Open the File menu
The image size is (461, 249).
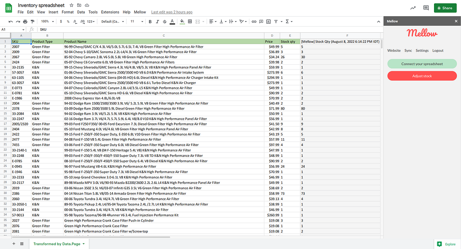[x=21, y=12]
